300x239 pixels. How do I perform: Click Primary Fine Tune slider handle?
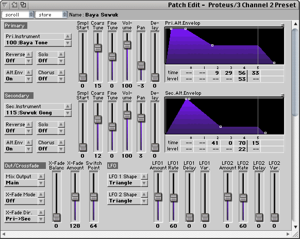(112, 57)
